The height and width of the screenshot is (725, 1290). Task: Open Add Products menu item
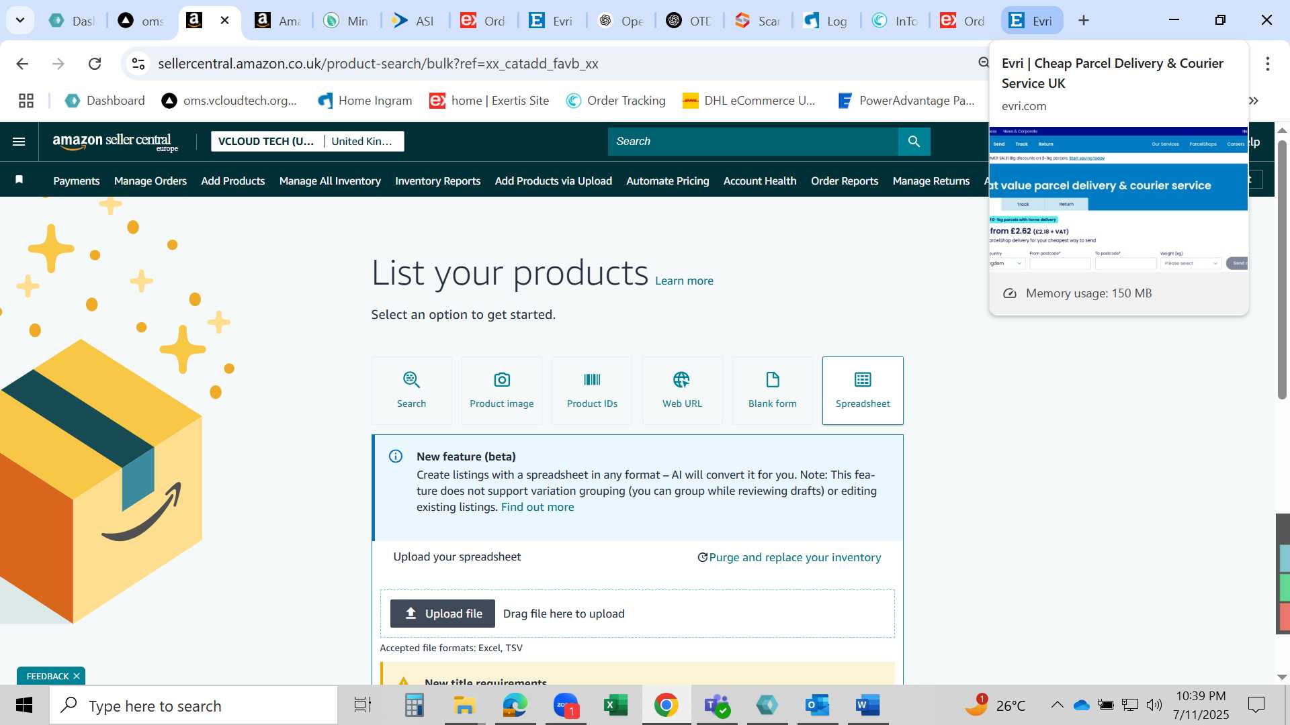coord(232,181)
